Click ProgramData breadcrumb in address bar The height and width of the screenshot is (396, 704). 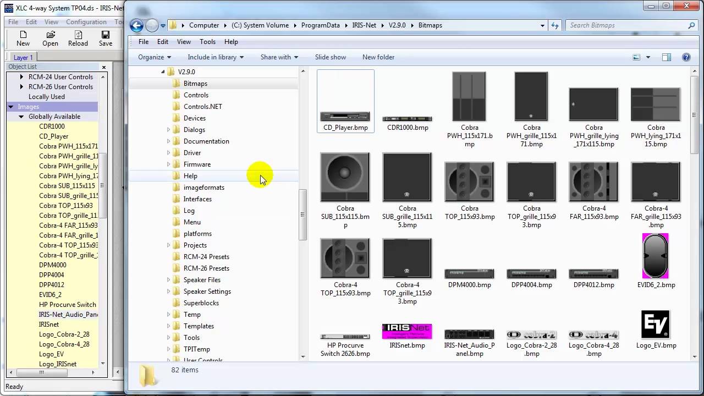click(x=321, y=25)
